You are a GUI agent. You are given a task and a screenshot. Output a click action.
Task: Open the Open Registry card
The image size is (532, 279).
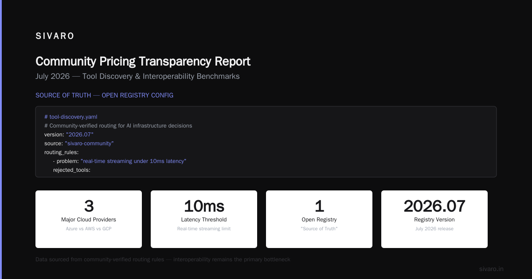coord(319,219)
